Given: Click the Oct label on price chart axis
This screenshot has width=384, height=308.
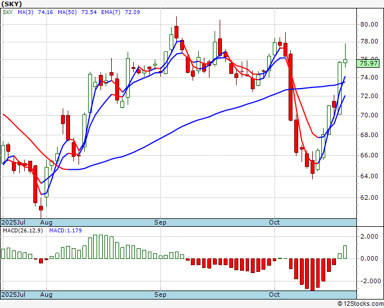Looking at the screenshot, I should tap(274, 222).
